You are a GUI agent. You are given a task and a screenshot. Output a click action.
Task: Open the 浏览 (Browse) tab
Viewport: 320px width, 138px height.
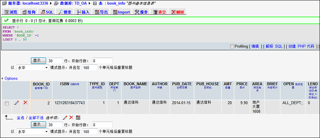click(x=11, y=12)
